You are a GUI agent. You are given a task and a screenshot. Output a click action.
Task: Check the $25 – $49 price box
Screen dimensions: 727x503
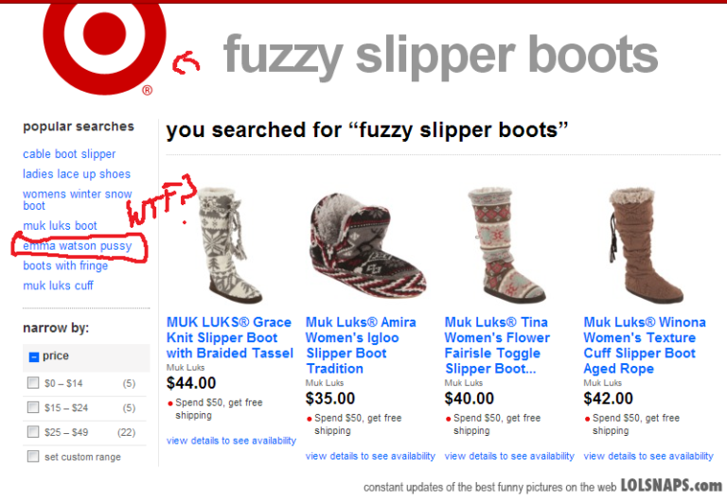[x=33, y=432]
